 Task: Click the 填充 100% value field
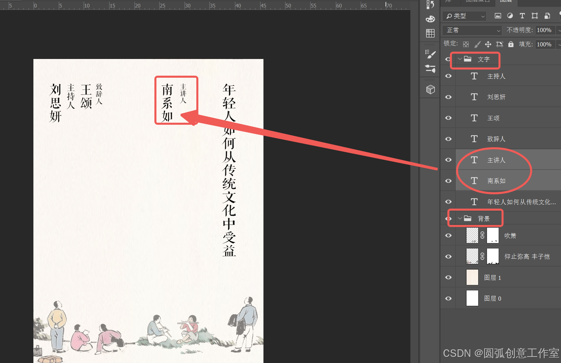545,44
